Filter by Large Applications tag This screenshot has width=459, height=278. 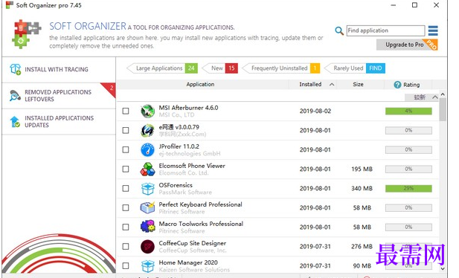(162, 68)
